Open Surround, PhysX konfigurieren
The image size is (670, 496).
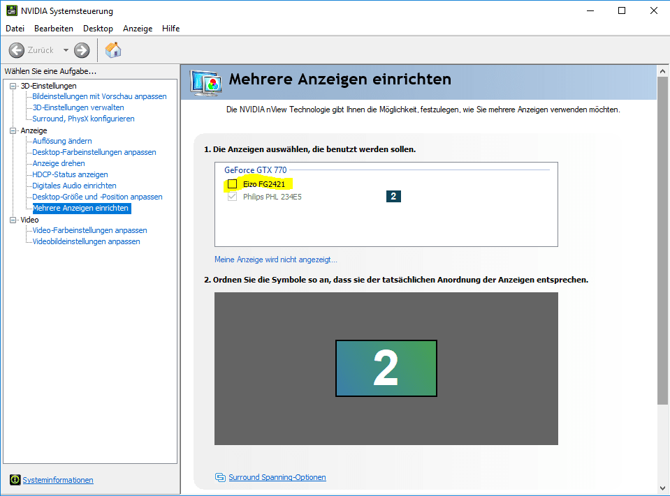(83, 119)
